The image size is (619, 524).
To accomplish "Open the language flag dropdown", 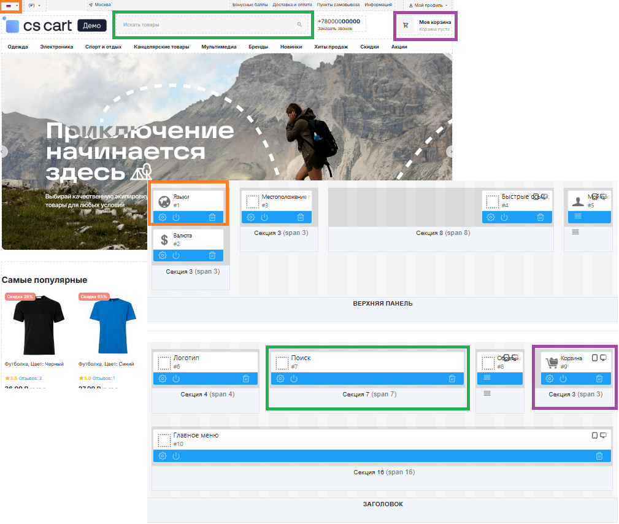I will click(x=11, y=5).
